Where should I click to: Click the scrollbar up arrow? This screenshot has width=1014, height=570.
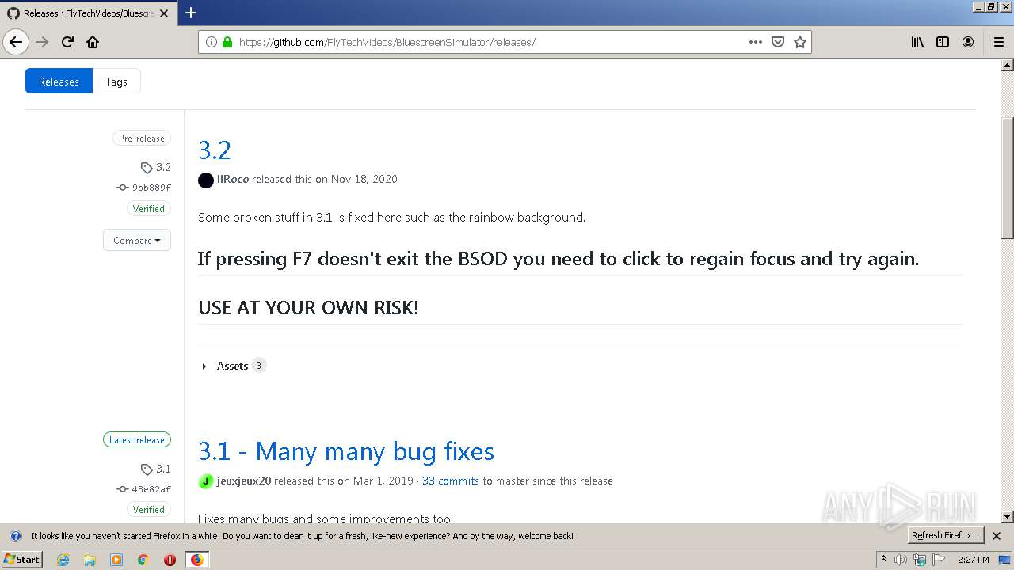point(1008,65)
